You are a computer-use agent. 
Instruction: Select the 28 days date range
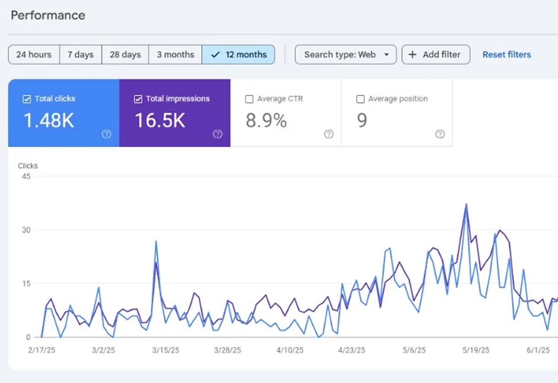125,54
